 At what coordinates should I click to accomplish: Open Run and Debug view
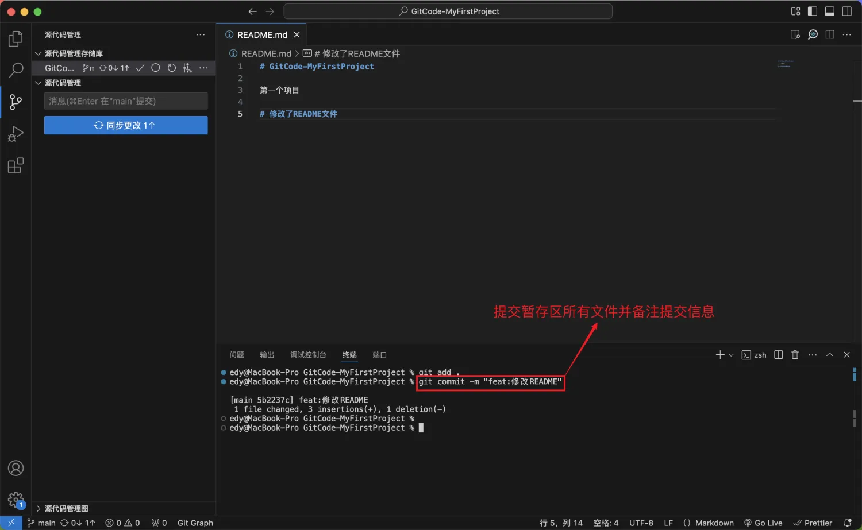pos(16,134)
